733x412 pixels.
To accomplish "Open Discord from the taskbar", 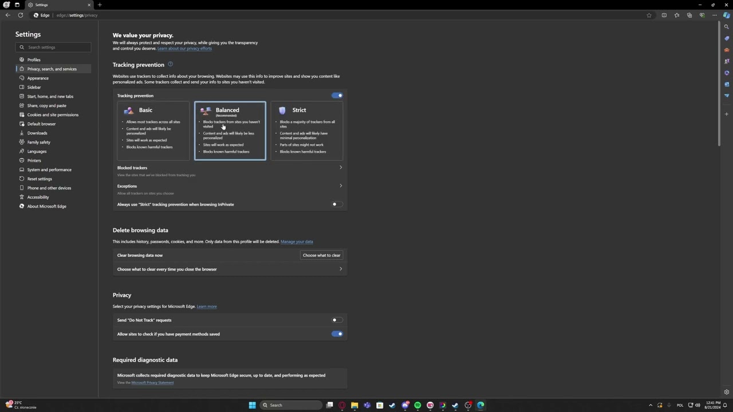I will tap(405, 405).
